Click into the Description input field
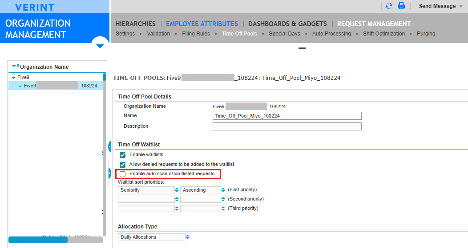 [x=287, y=126]
